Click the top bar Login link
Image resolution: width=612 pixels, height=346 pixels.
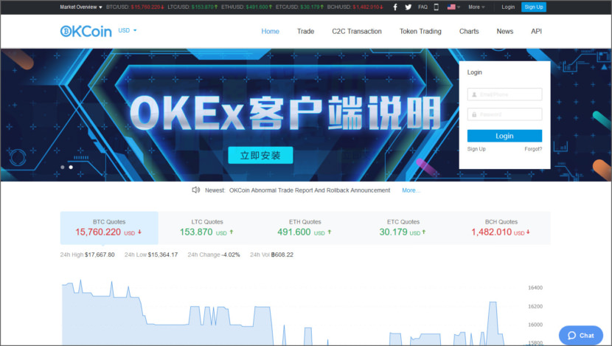click(508, 7)
